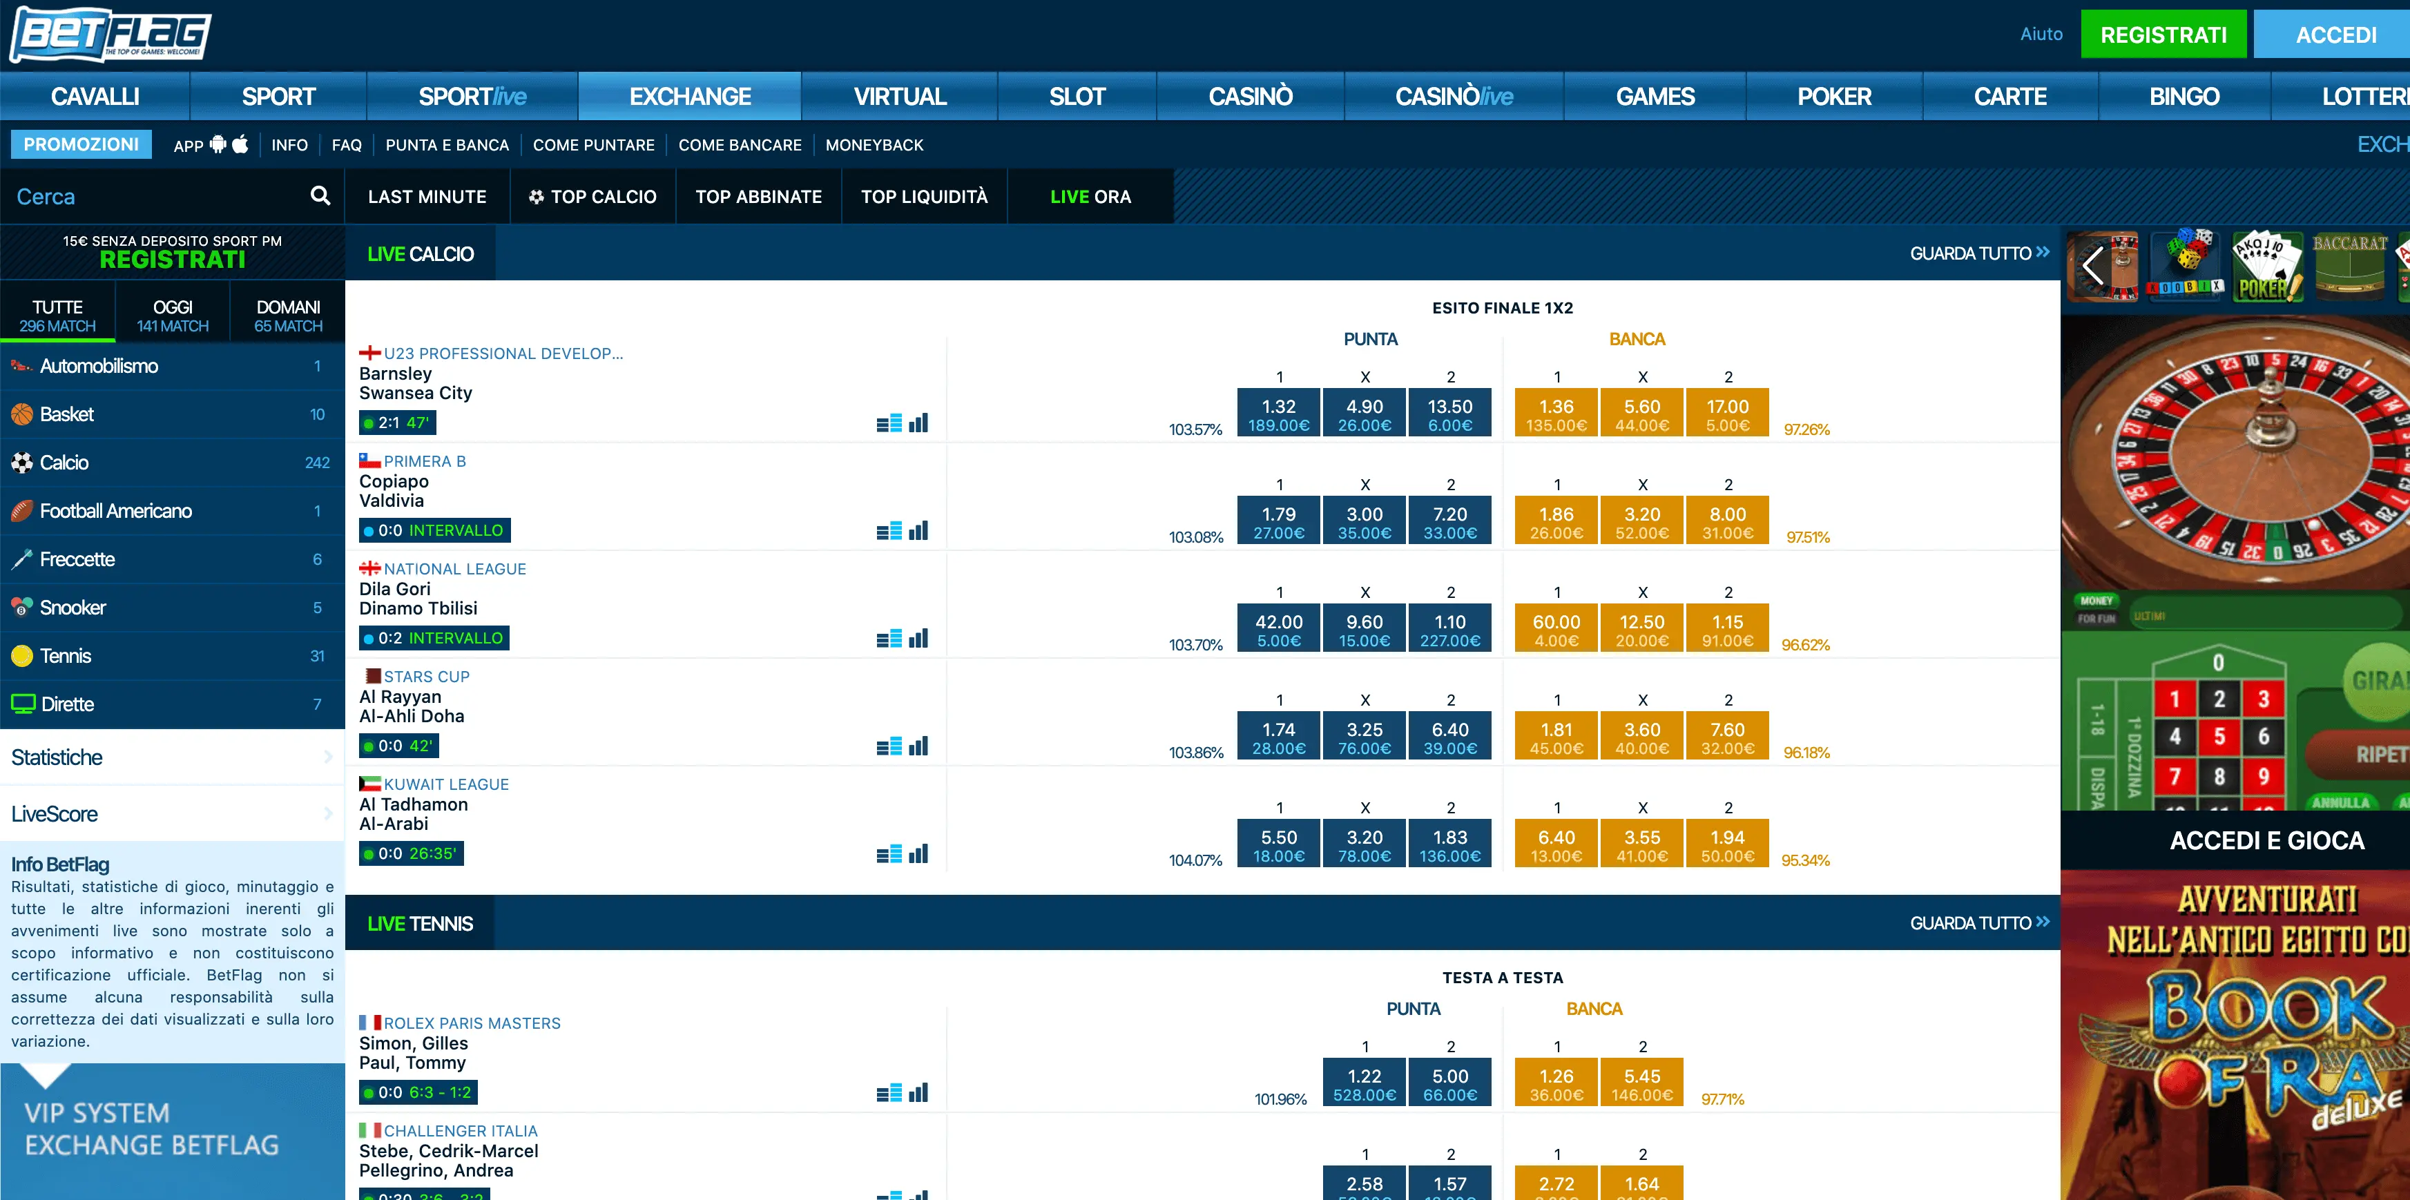Select Freccette sport in sidebar

tap(172, 559)
